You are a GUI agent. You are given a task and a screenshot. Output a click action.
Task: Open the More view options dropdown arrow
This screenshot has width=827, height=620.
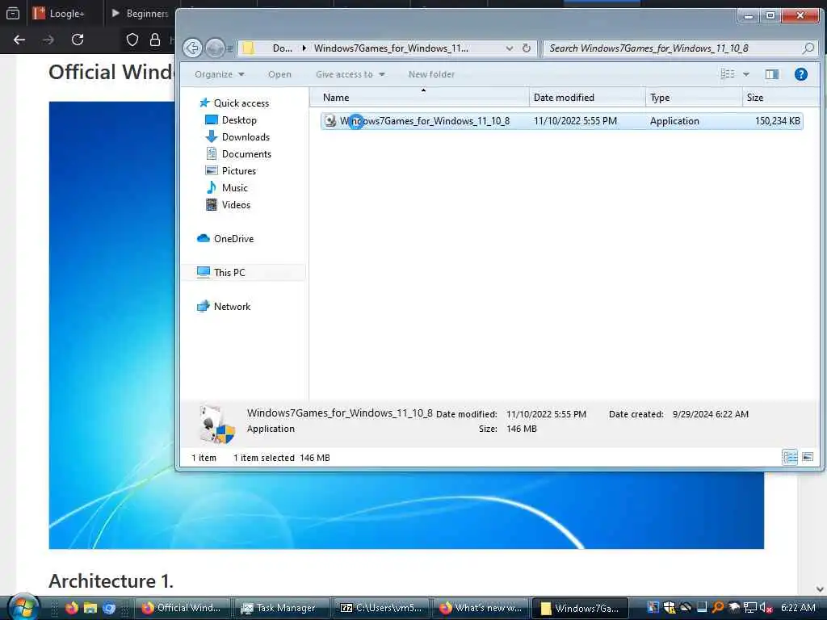click(746, 74)
